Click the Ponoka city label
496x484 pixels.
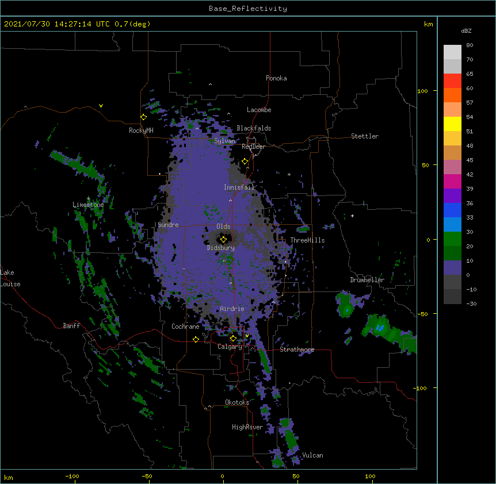tap(276, 78)
